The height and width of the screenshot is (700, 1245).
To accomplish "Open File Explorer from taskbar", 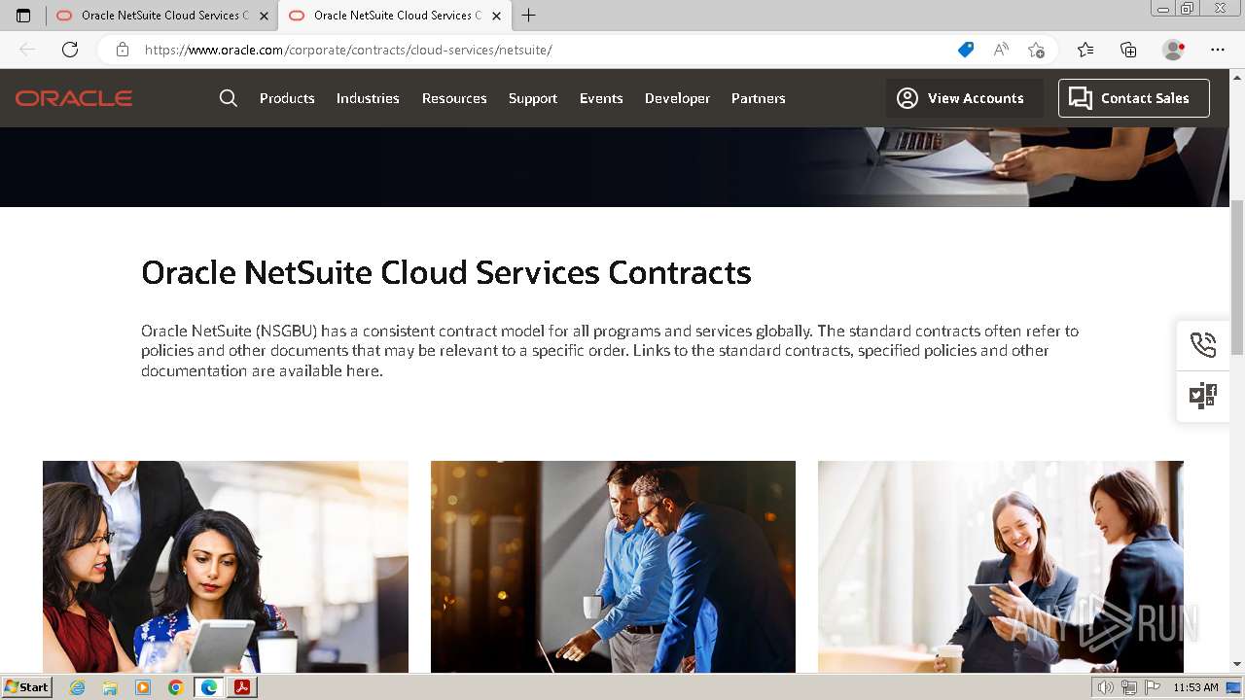I will [110, 687].
